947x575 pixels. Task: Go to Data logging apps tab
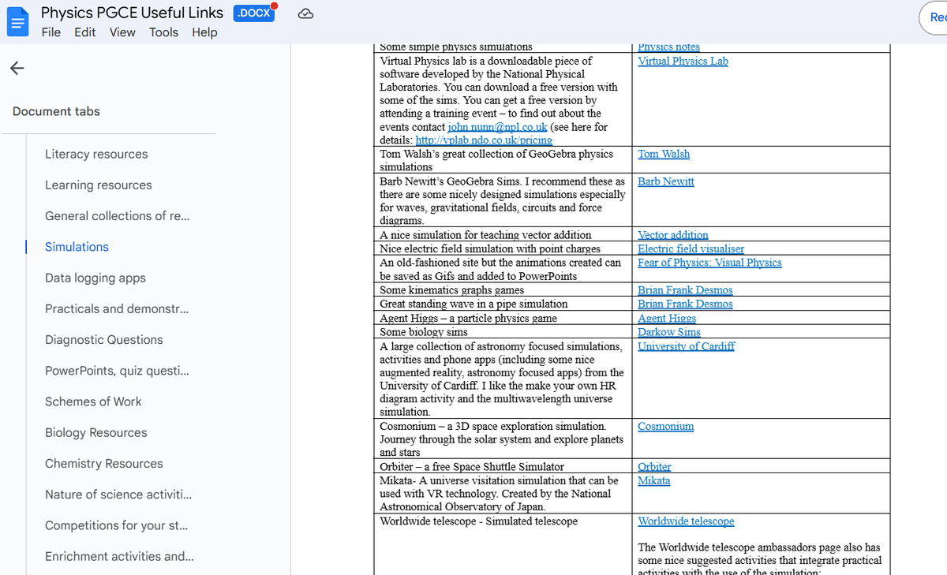(x=95, y=278)
